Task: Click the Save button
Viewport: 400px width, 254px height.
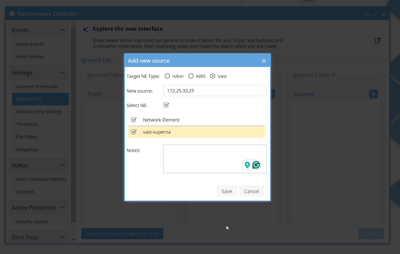Action: (227, 191)
